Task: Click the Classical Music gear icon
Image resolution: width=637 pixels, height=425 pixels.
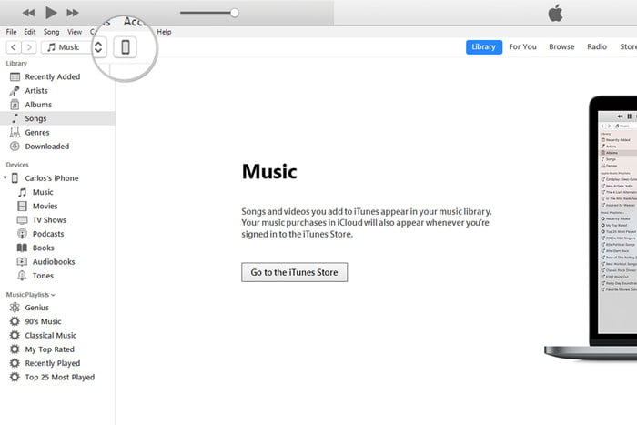Action: [x=15, y=335]
